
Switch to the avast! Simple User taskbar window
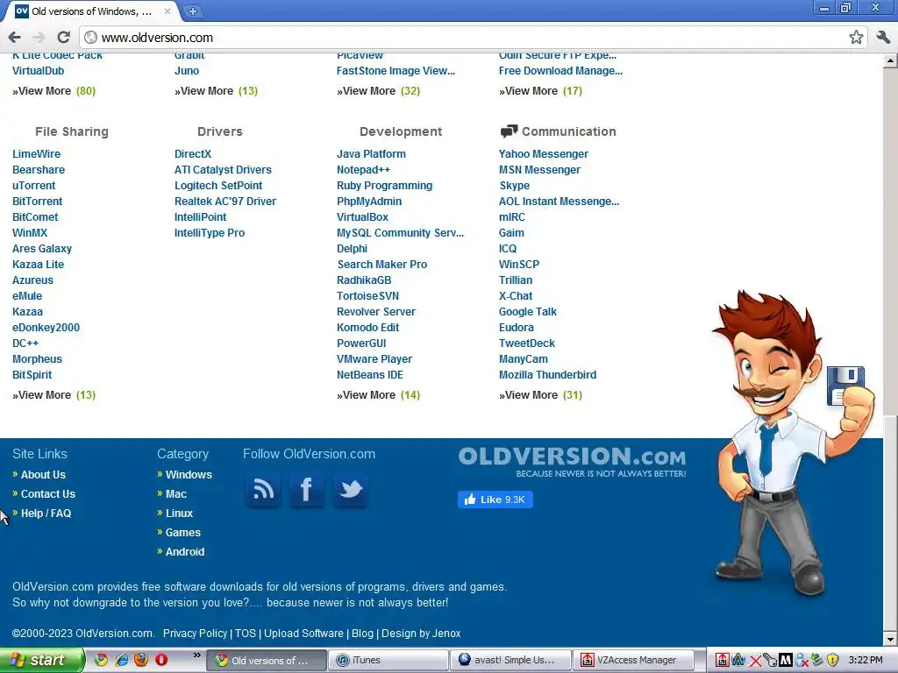511,660
